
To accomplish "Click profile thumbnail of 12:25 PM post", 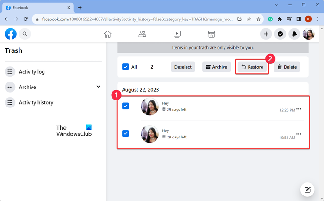I will pyautogui.click(x=150, y=107).
